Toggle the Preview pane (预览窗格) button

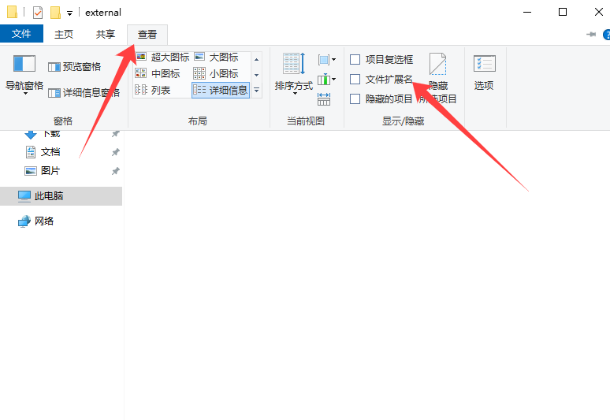pyautogui.click(x=74, y=67)
